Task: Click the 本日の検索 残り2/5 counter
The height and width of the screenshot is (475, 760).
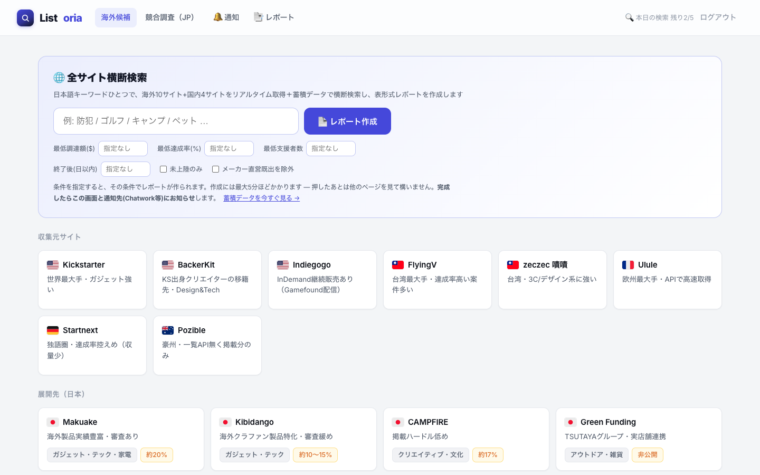Action: (x=664, y=18)
